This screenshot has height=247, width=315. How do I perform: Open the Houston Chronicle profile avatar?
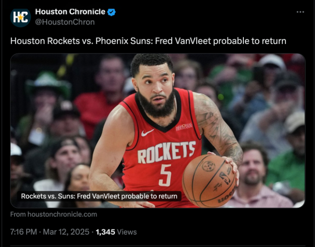[x=21, y=18]
